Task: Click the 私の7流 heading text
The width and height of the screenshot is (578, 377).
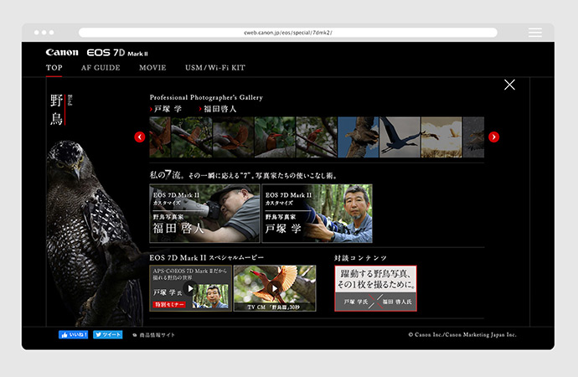Action: tap(243, 175)
